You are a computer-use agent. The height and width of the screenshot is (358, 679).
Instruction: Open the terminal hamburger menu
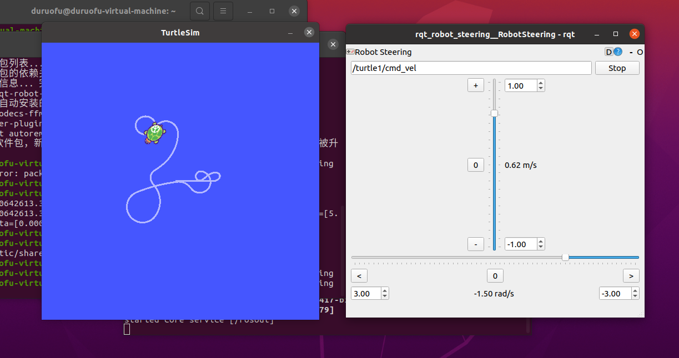(223, 11)
